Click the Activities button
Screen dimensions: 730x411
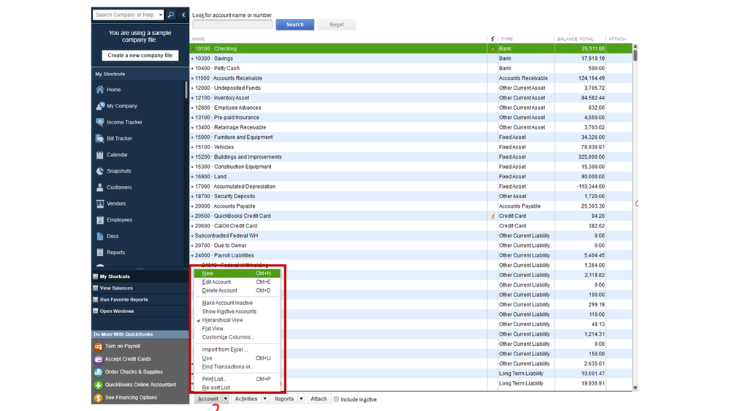(246, 399)
